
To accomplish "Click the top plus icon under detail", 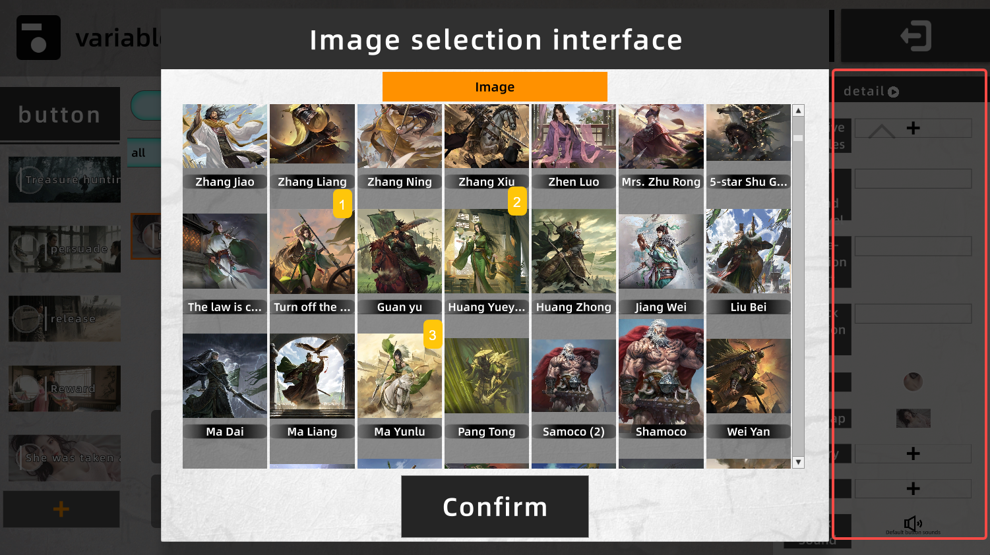I will (913, 128).
